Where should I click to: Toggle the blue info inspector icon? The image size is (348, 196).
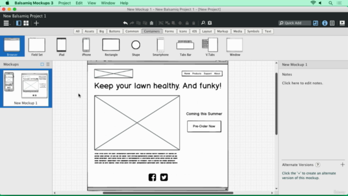tap(325, 23)
